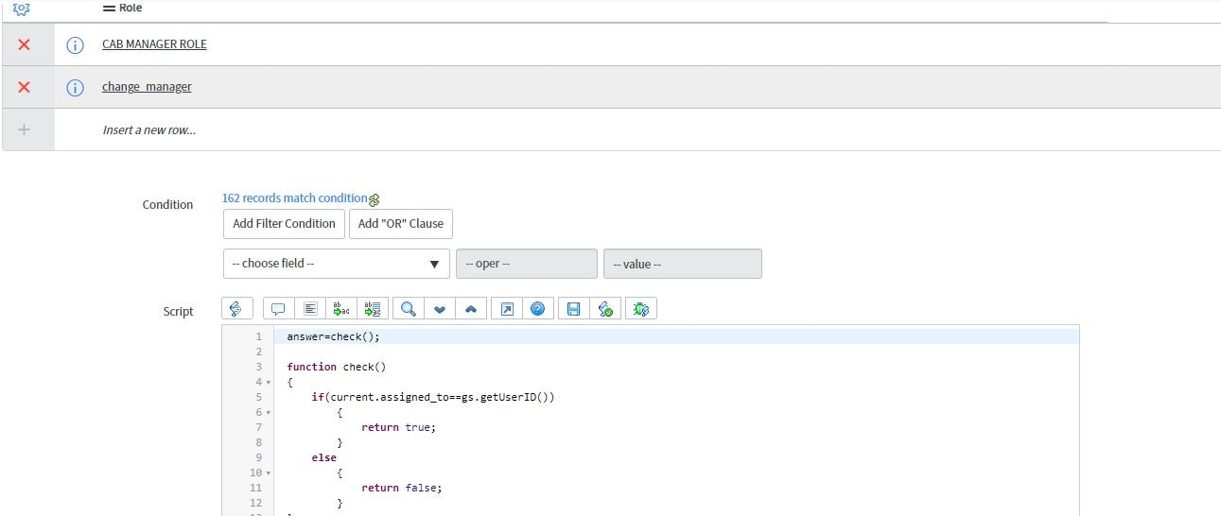
Task: Open the change_manager role link
Action: click(x=147, y=87)
